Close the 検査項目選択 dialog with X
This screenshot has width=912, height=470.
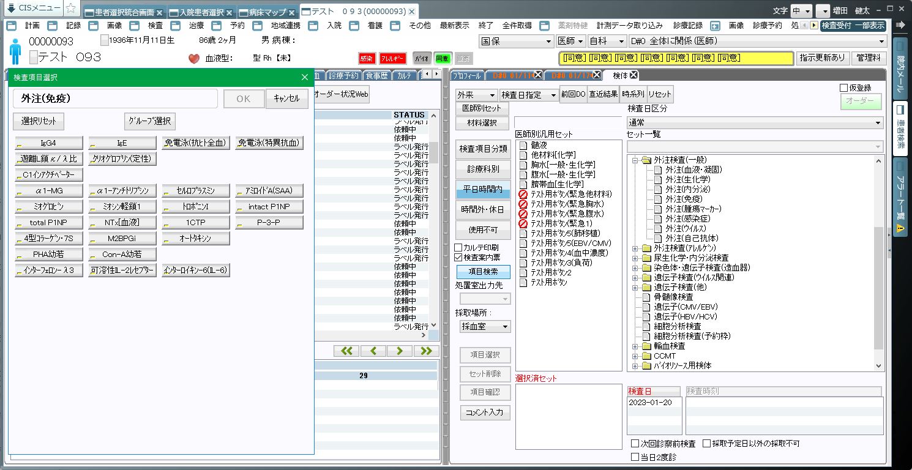tap(305, 77)
